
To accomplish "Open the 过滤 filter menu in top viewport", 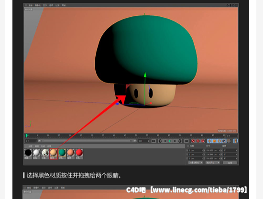I will [x=57, y=5].
